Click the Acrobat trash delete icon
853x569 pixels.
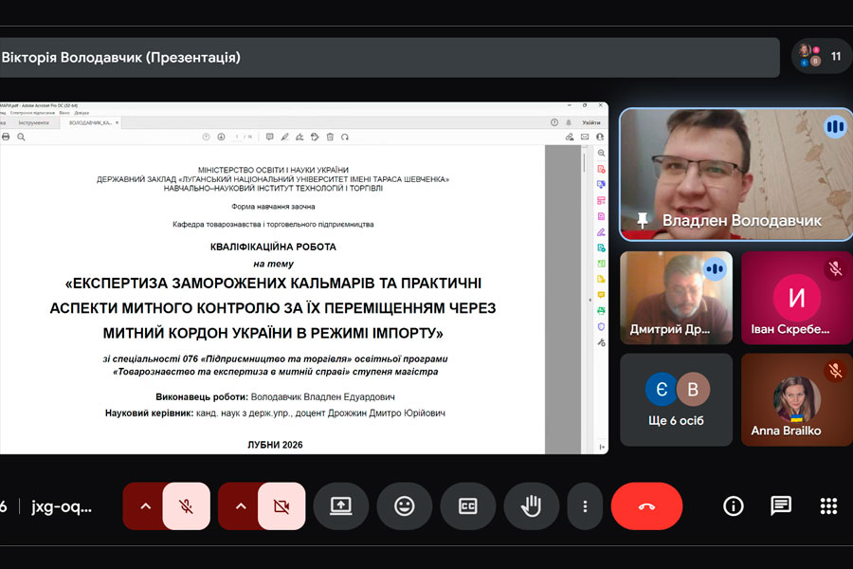(x=330, y=137)
